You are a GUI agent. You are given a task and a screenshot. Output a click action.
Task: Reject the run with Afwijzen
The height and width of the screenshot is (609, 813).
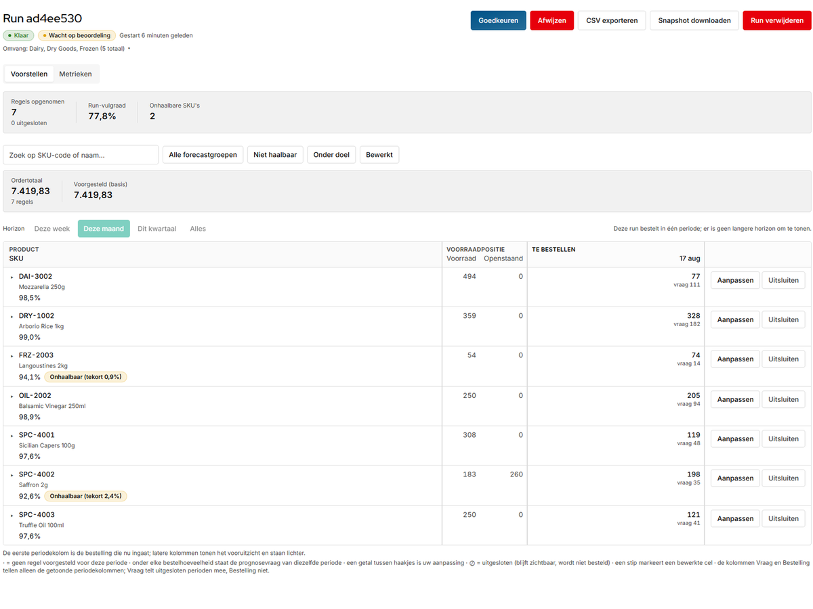pos(551,20)
